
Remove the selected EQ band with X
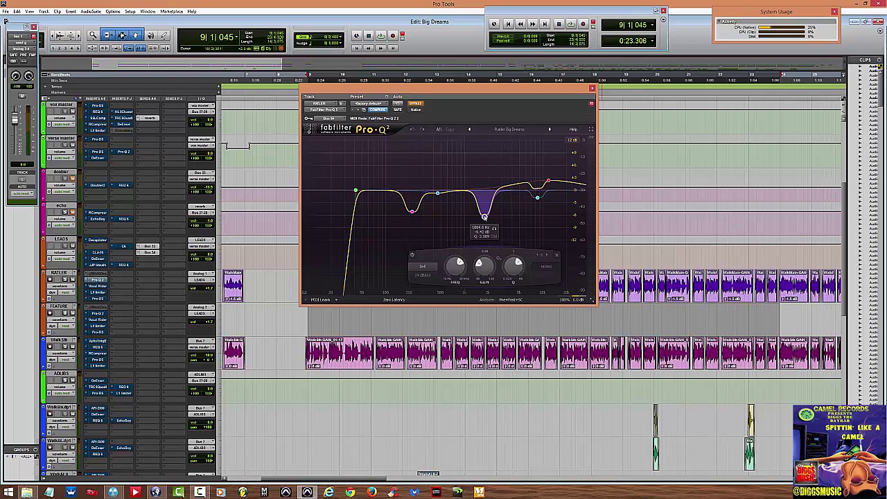[556, 255]
